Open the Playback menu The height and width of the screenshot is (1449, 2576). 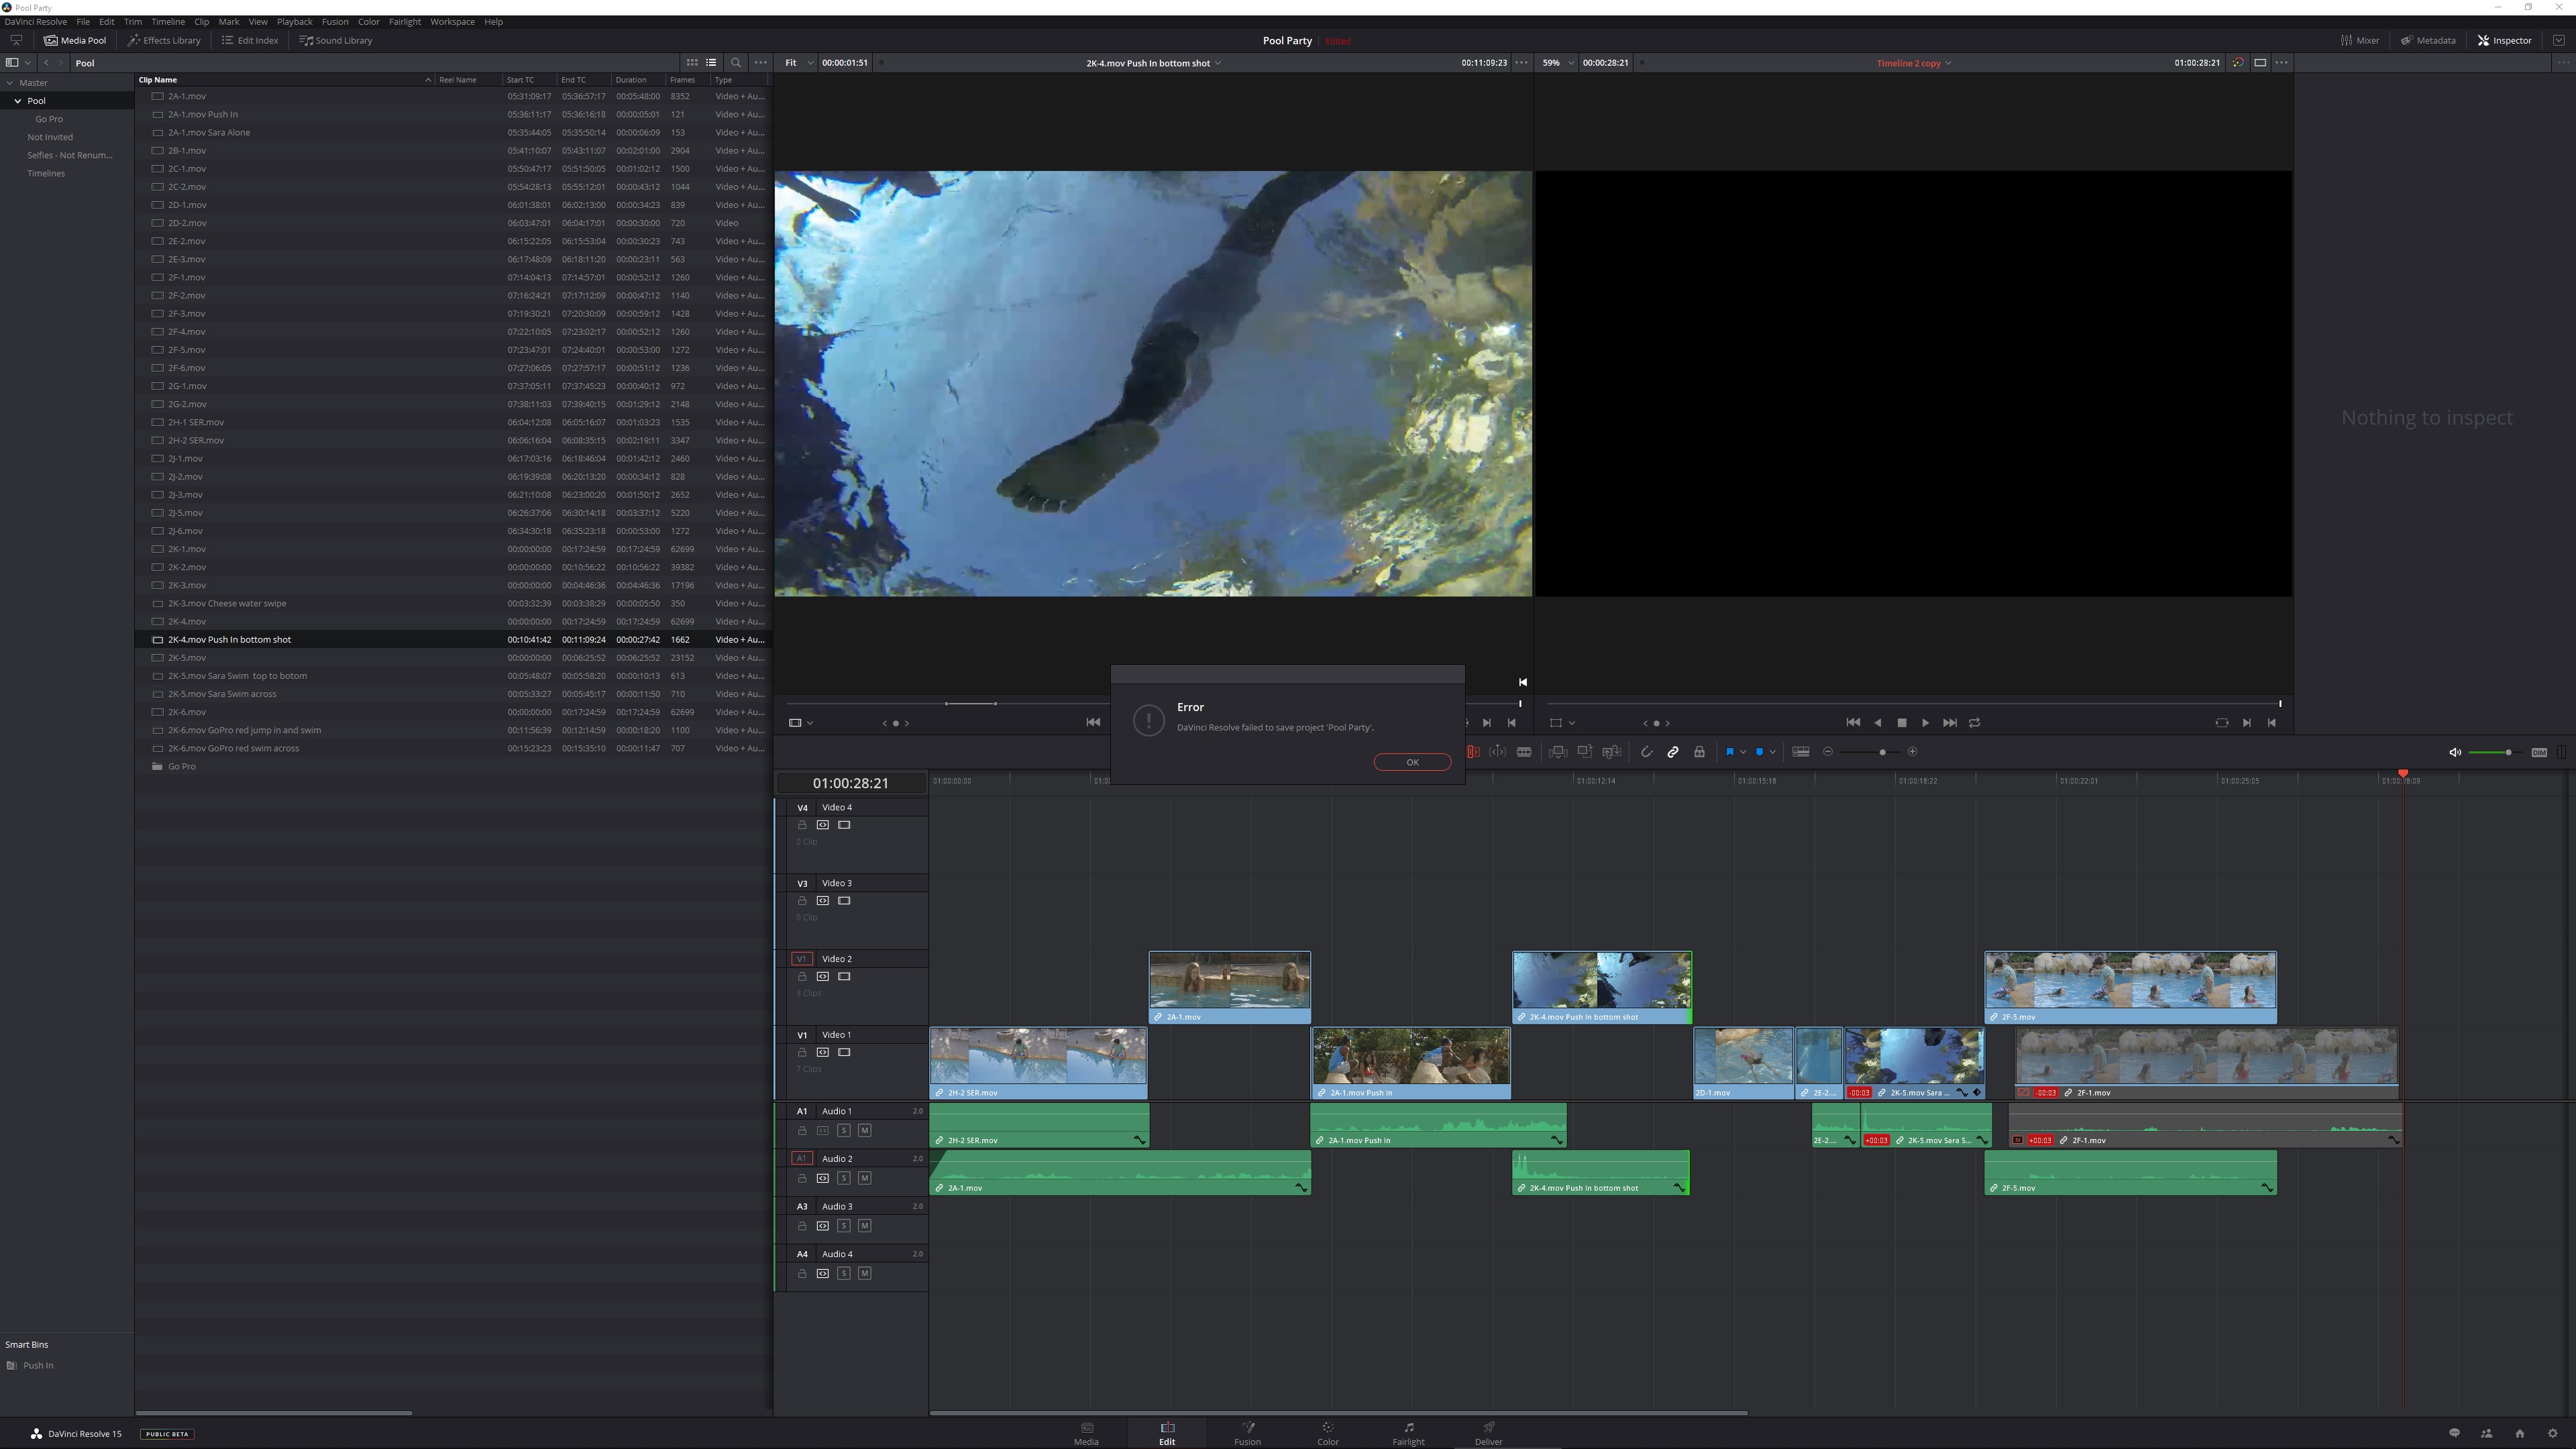click(x=294, y=22)
